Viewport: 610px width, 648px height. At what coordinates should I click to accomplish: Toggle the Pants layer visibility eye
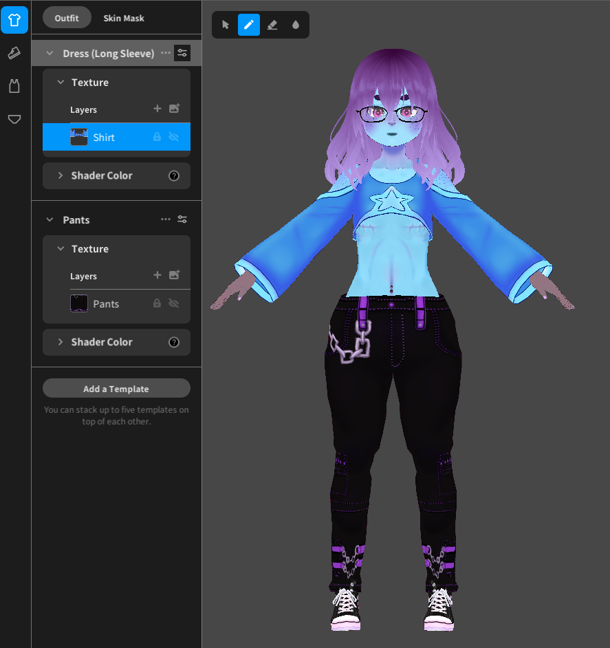point(173,303)
